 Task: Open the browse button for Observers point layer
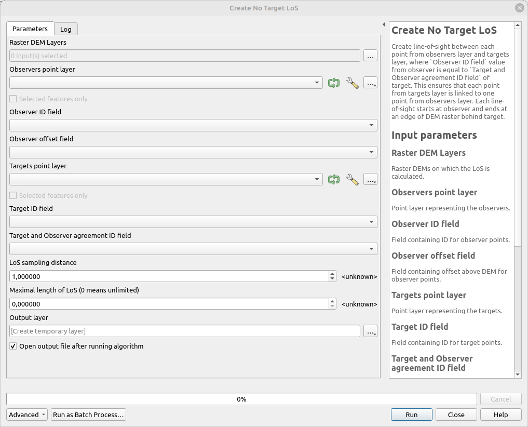click(370, 83)
